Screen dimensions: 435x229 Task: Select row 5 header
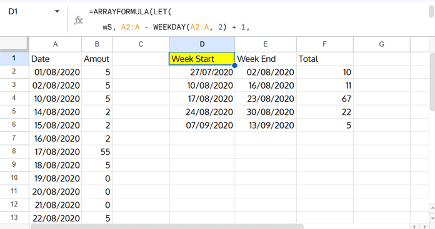[14, 112]
